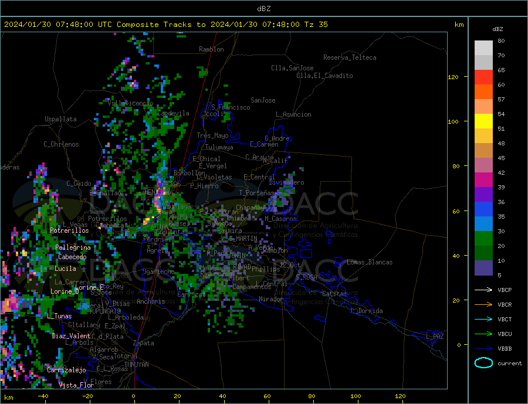Click the white Potrerillos map label

point(69,230)
